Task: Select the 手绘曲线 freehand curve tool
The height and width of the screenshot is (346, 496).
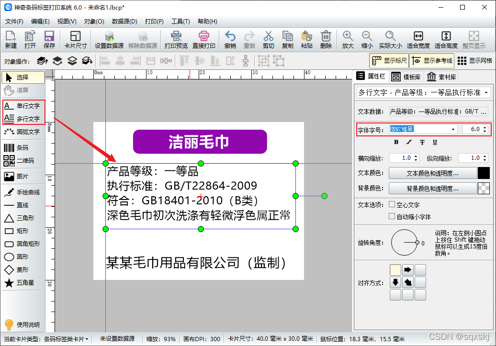Action: coord(23,192)
